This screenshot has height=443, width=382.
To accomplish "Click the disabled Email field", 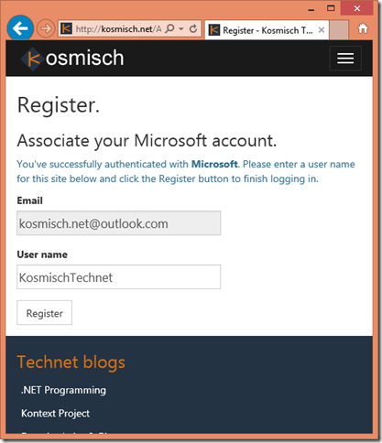I will [118, 223].
